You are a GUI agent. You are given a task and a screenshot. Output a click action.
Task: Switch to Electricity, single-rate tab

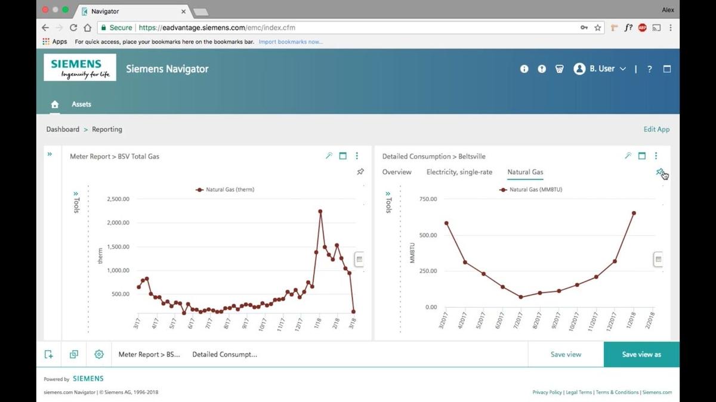(459, 172)
